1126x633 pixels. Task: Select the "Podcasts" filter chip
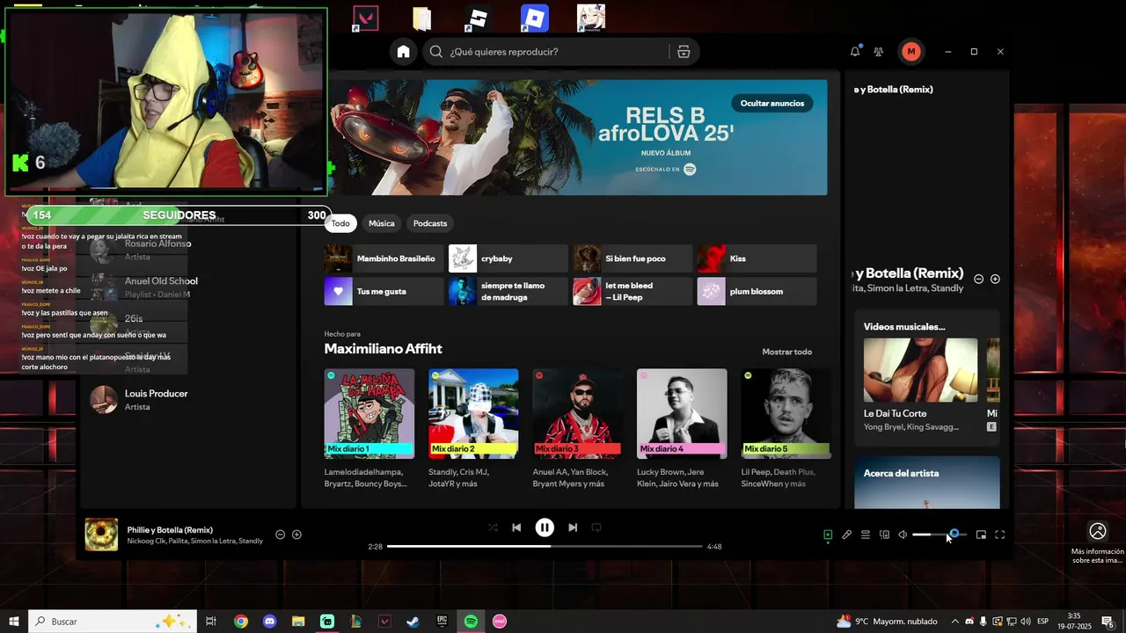point(430,223)
